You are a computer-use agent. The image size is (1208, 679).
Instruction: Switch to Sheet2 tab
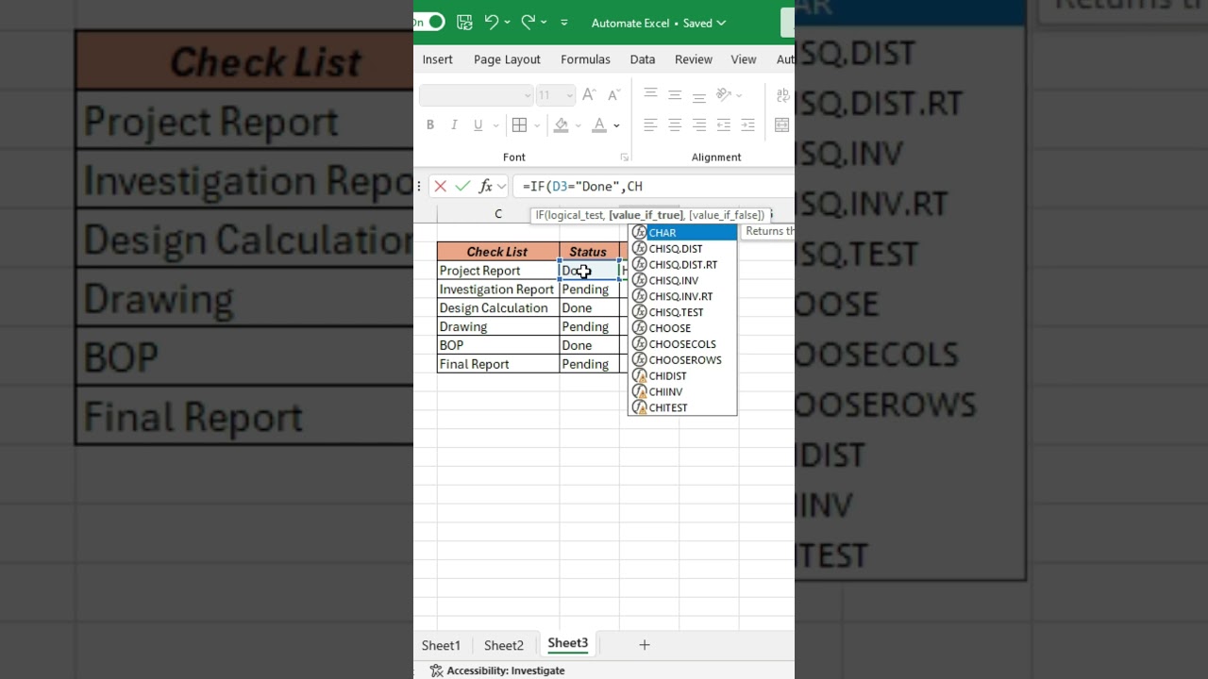pyautogui.click(x=504, y=645)
